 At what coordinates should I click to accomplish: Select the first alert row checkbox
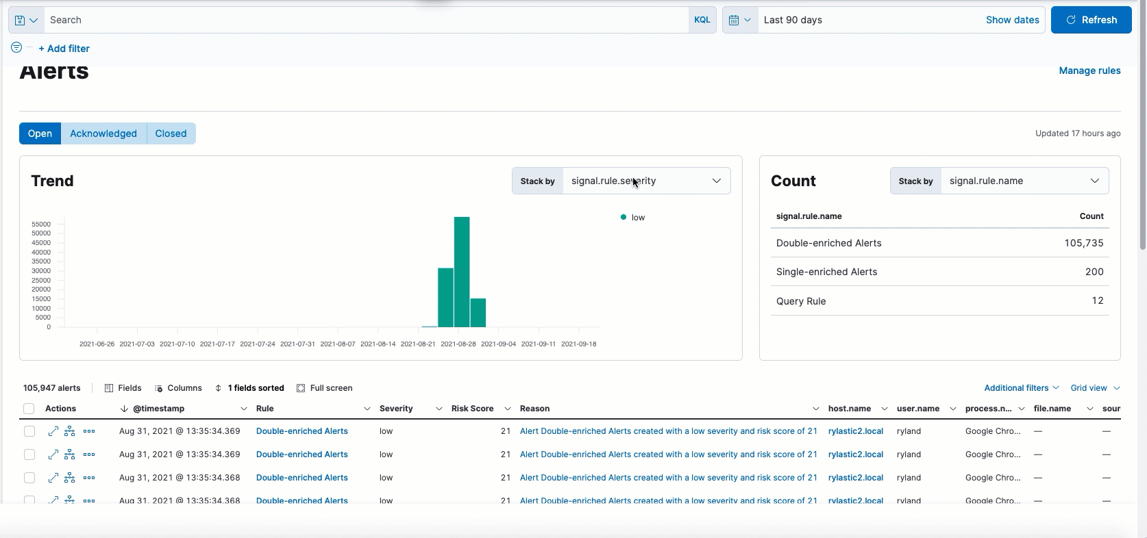[29, 431]
